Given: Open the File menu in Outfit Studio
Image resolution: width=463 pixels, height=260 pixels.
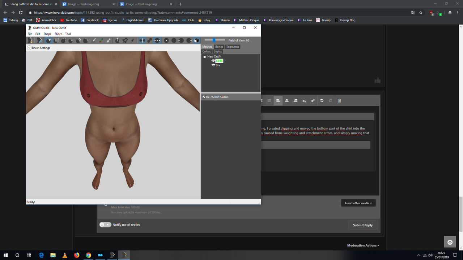Looking at the screenshot, I should coord(30,34).
